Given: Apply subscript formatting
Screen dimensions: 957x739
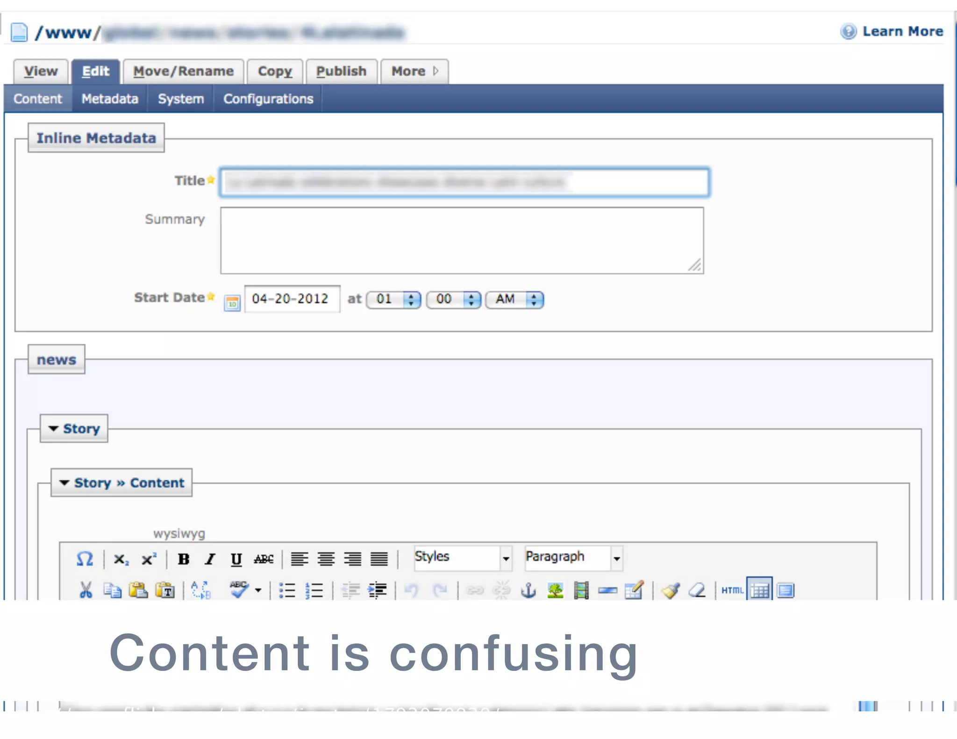Looking at the screenshot, I should (x=121, y=559).
